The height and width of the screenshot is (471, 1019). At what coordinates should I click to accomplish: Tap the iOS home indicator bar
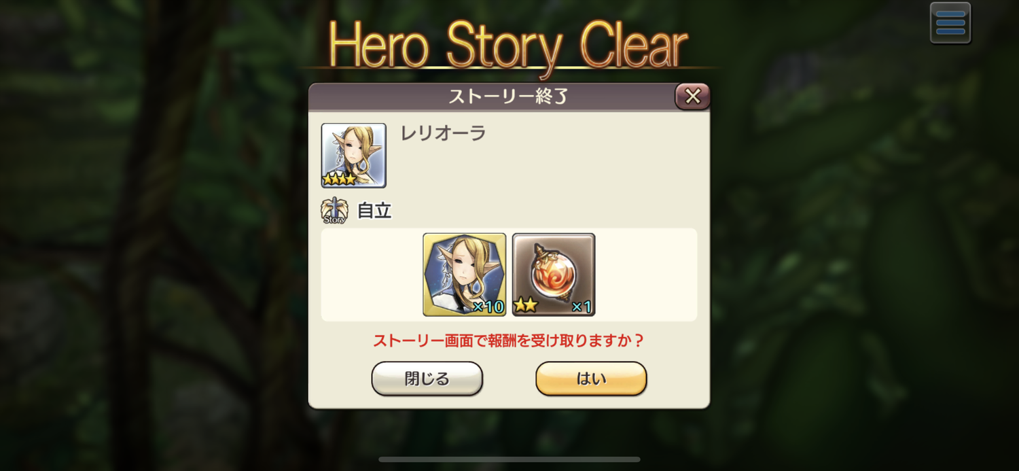(x=509, y=459)
